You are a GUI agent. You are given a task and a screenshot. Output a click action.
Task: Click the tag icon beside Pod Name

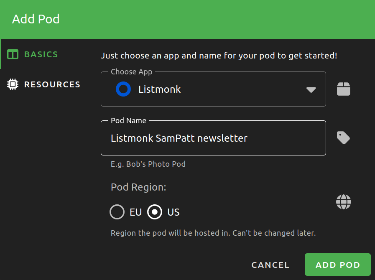[x=343, y=138]
